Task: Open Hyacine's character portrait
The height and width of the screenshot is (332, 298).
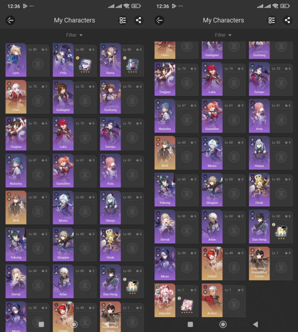Action: (165, 300)
